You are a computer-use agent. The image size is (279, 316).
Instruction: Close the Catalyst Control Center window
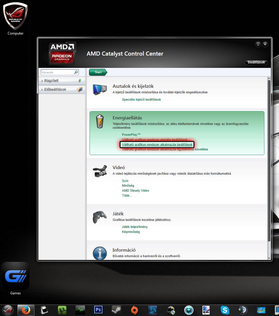click(265, 44)
